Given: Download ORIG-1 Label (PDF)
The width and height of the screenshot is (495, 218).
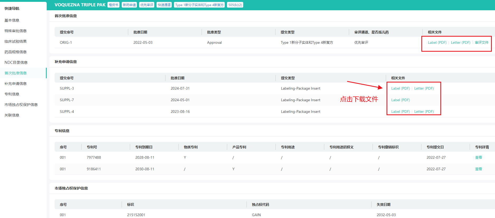Looking at the screenshot, I should (x=437, y=42).
